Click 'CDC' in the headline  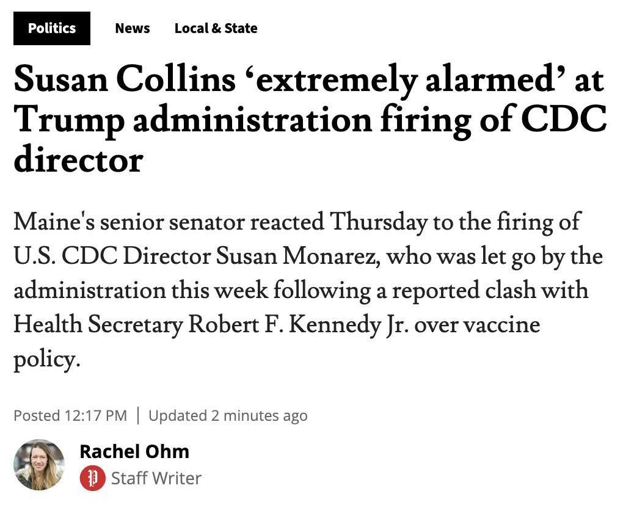(x=564, y=119)
